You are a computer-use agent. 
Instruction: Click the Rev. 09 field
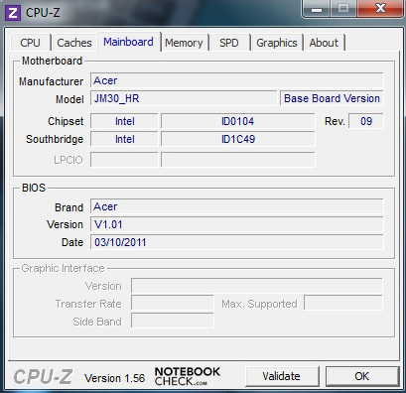366,121
